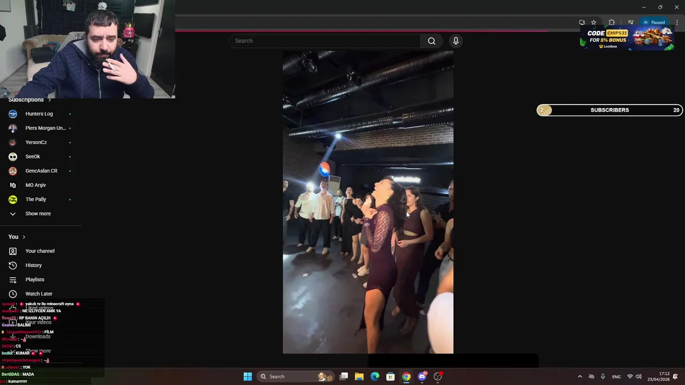Open Microsoft Store taskbar icon
This screenshot has width=685, height=385.
click(x=391, y=376)
